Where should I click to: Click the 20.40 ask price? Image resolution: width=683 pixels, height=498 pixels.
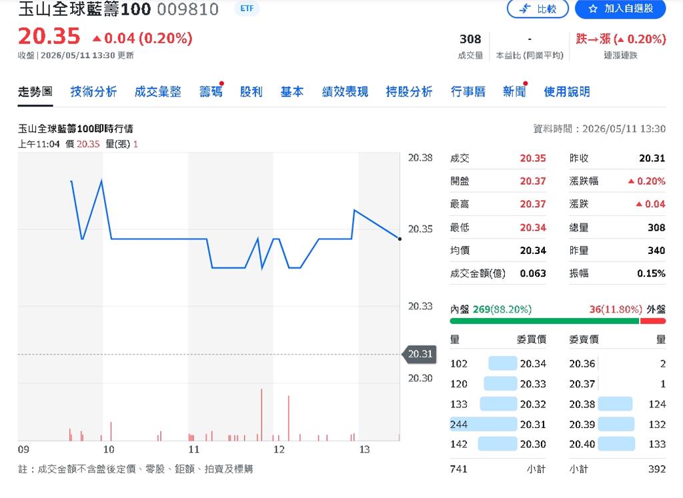pos(582,445)
